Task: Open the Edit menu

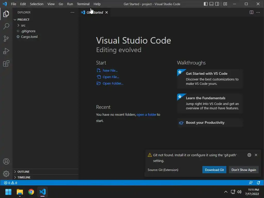Action: click(x=23, y=4)
